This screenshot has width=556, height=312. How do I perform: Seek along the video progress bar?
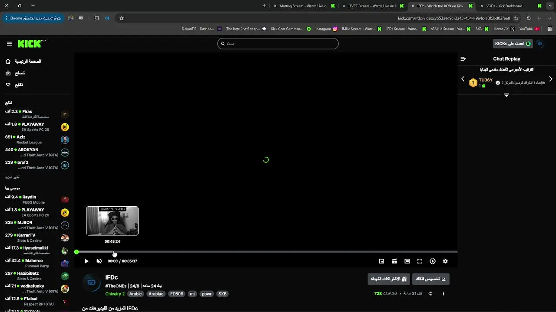(266, 252)
